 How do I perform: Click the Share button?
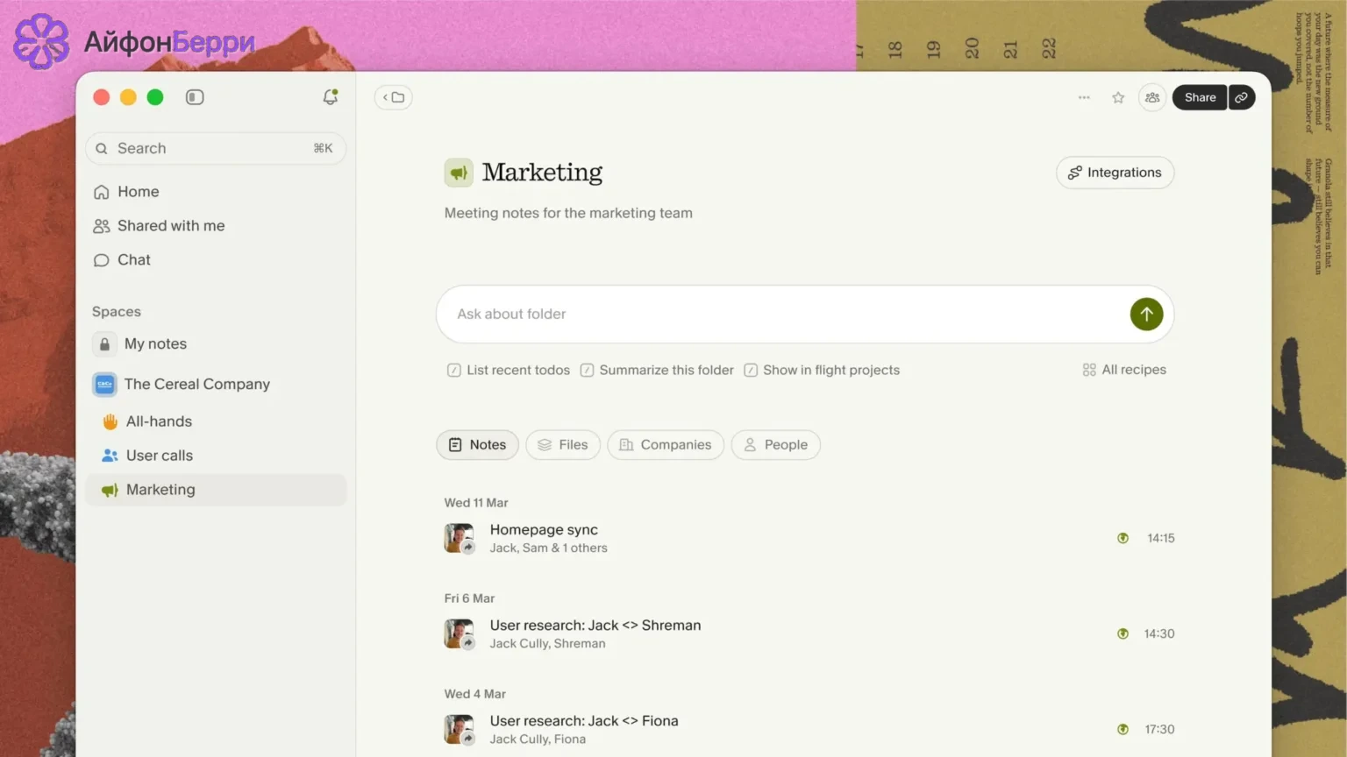1200,97
